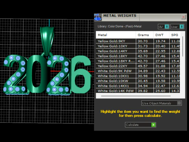The width and height of the screenshot is (189, 142).
Task: Click the 30.45 grams value
Action: 143,81
